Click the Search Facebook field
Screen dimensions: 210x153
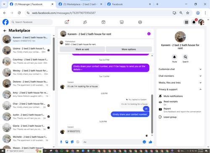tap(31, 22)
